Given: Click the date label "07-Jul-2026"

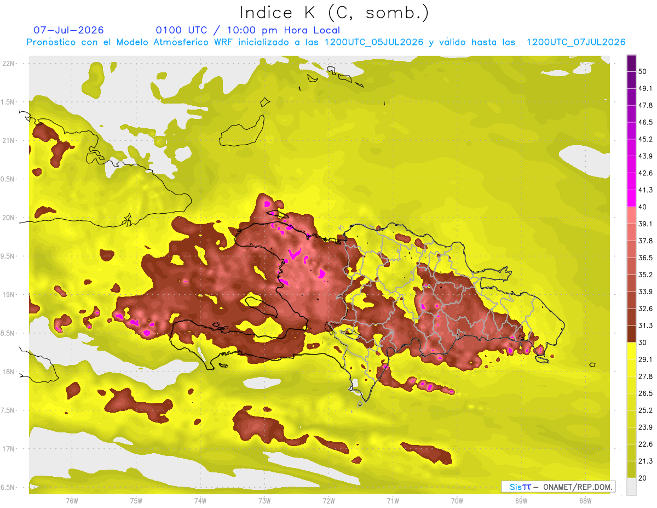Looking at the screenshot, I should tap(69, 30).
